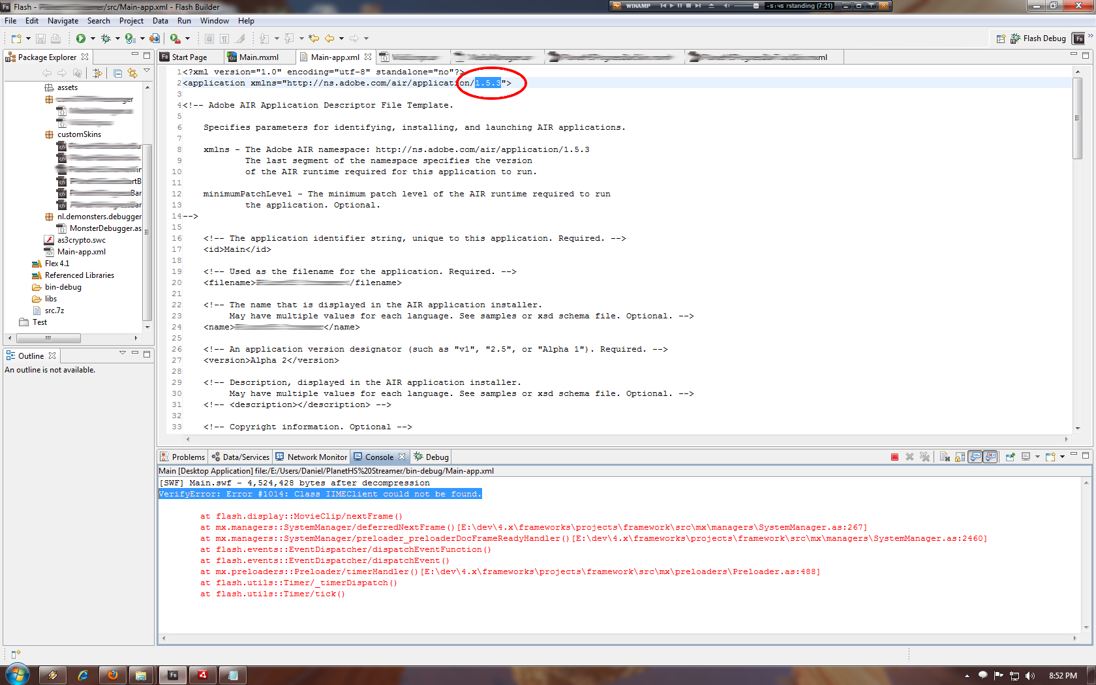Image resolution: width=1096 pixels, height=685 pixels.
Task: Click the Profile icon in main toolbar
Action: (130, 38)
